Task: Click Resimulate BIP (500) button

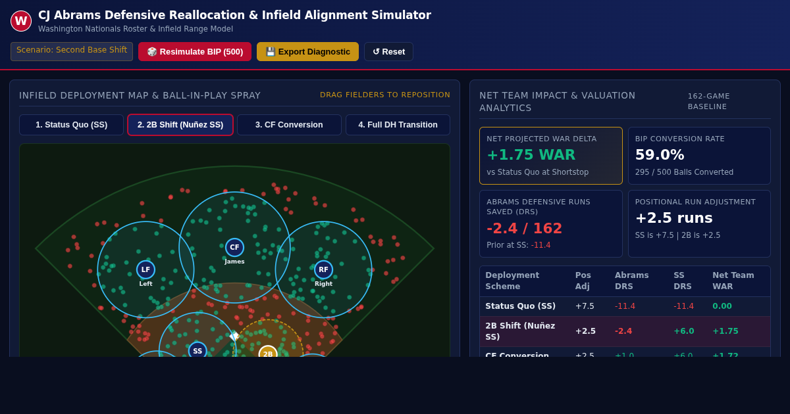Action: click(x=195, y=52)
